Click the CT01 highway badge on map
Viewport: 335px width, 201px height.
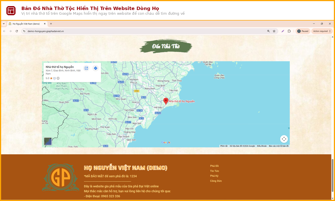click(136, 91)
